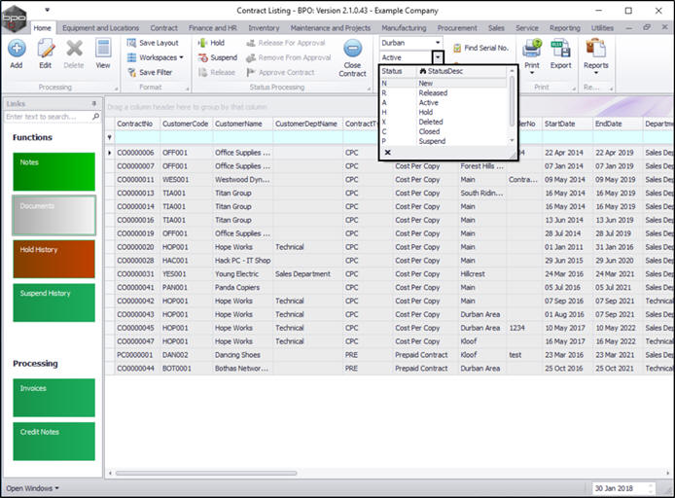Viewport: 675px width, 498px height.
Task: Open the Hold History function tile
Action: coord(53,259)
